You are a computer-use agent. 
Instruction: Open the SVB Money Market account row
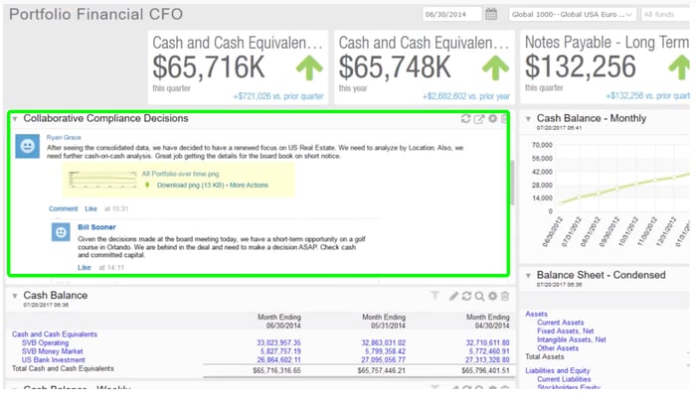click(53, 351)
